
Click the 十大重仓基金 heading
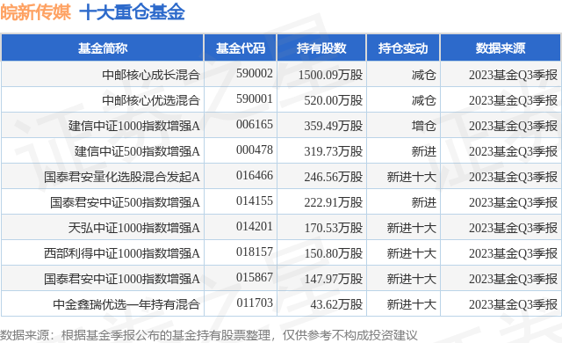click(132, 13)
